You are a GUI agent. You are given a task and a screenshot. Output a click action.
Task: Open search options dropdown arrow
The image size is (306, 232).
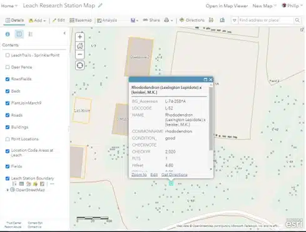pyautogui.click(x=235, y=20)
